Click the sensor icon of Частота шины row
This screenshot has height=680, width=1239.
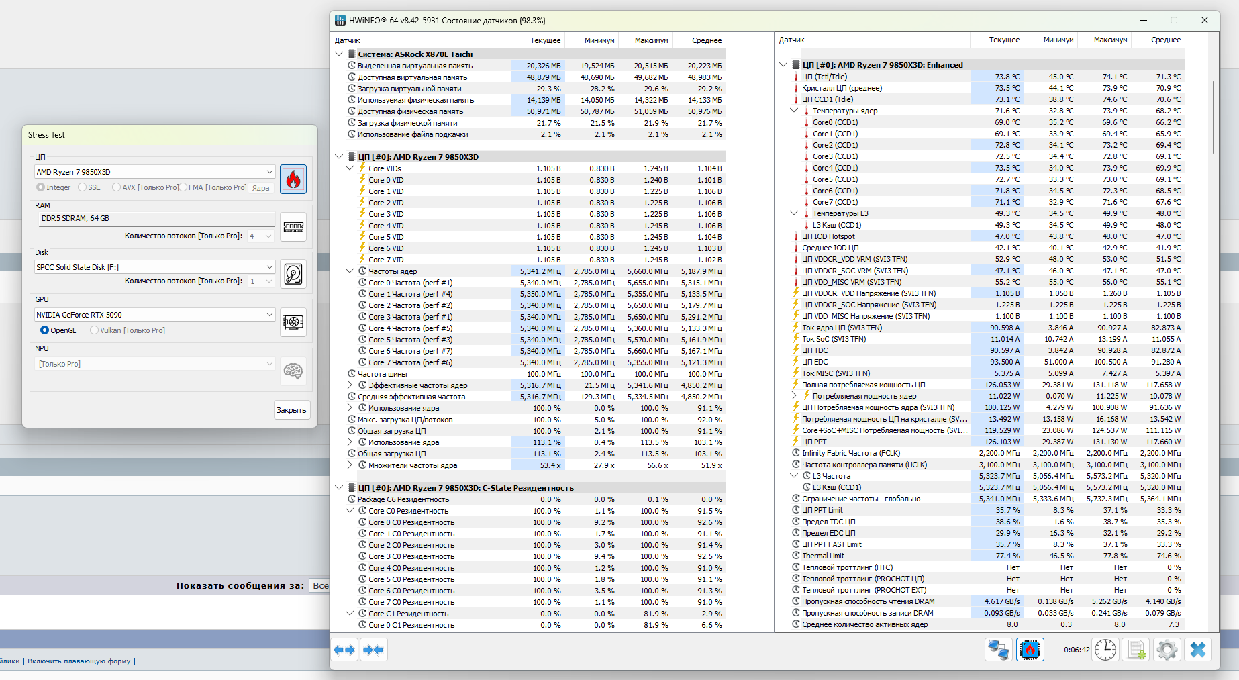click(352, 374)
